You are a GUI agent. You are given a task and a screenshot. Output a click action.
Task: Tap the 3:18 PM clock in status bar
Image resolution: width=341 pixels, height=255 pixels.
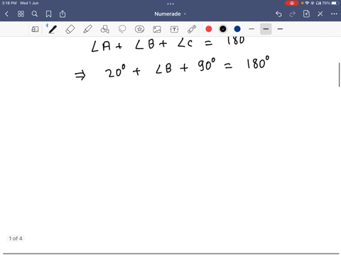[9, 3]
